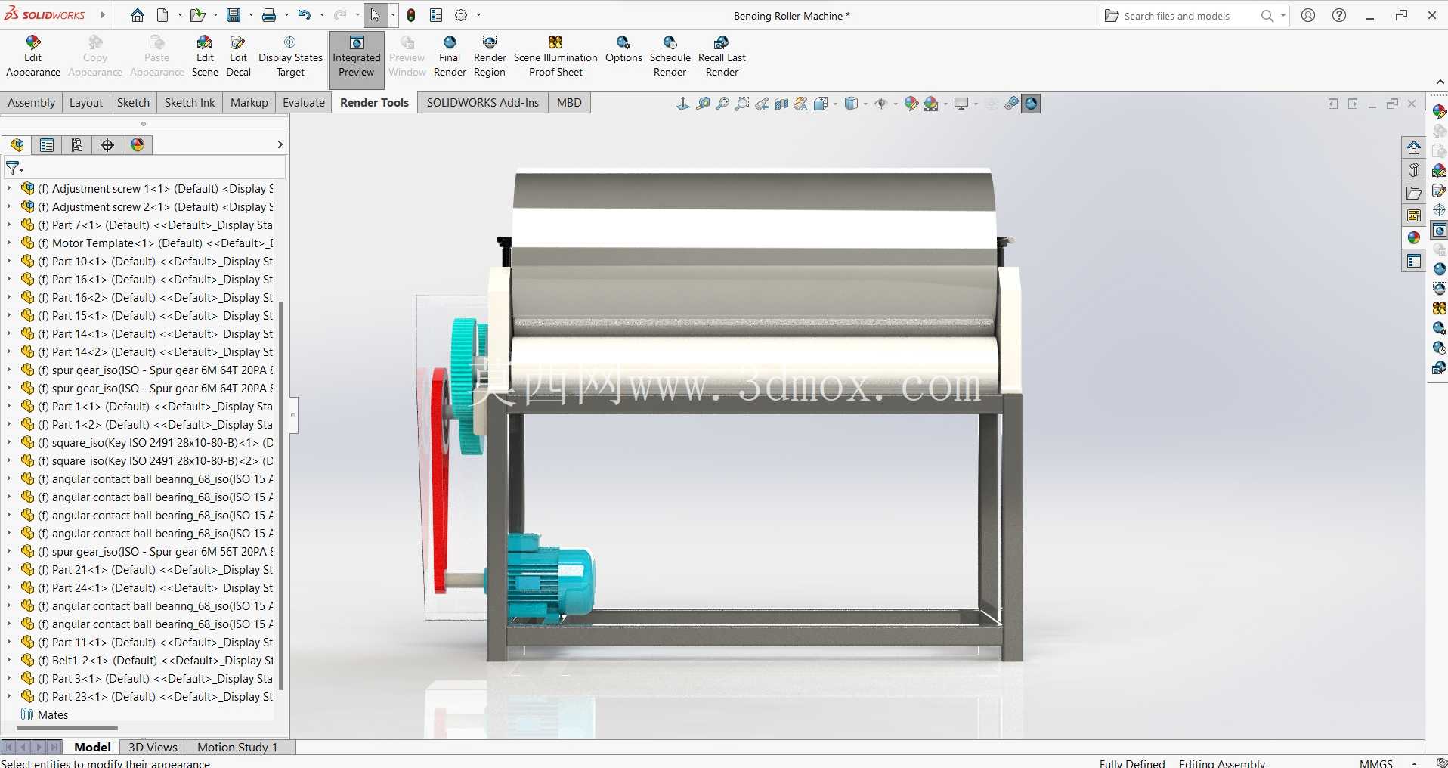Click the View Orientation cube icon
Viewport: 1448px width, 768px height.
point(821,104)
